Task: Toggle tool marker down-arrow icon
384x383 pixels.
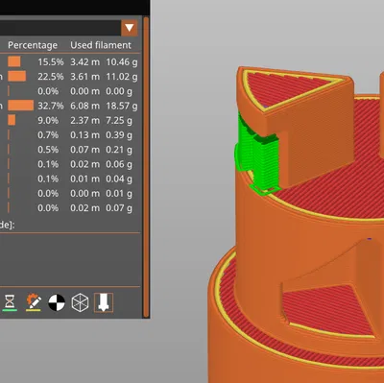Action: (x=104, y=302)
